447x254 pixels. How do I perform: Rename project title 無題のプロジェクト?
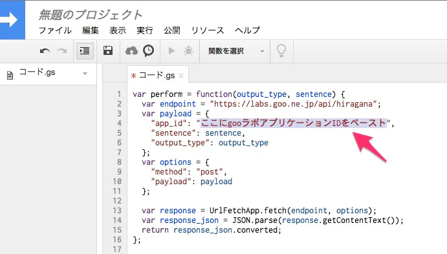point(91,15)
